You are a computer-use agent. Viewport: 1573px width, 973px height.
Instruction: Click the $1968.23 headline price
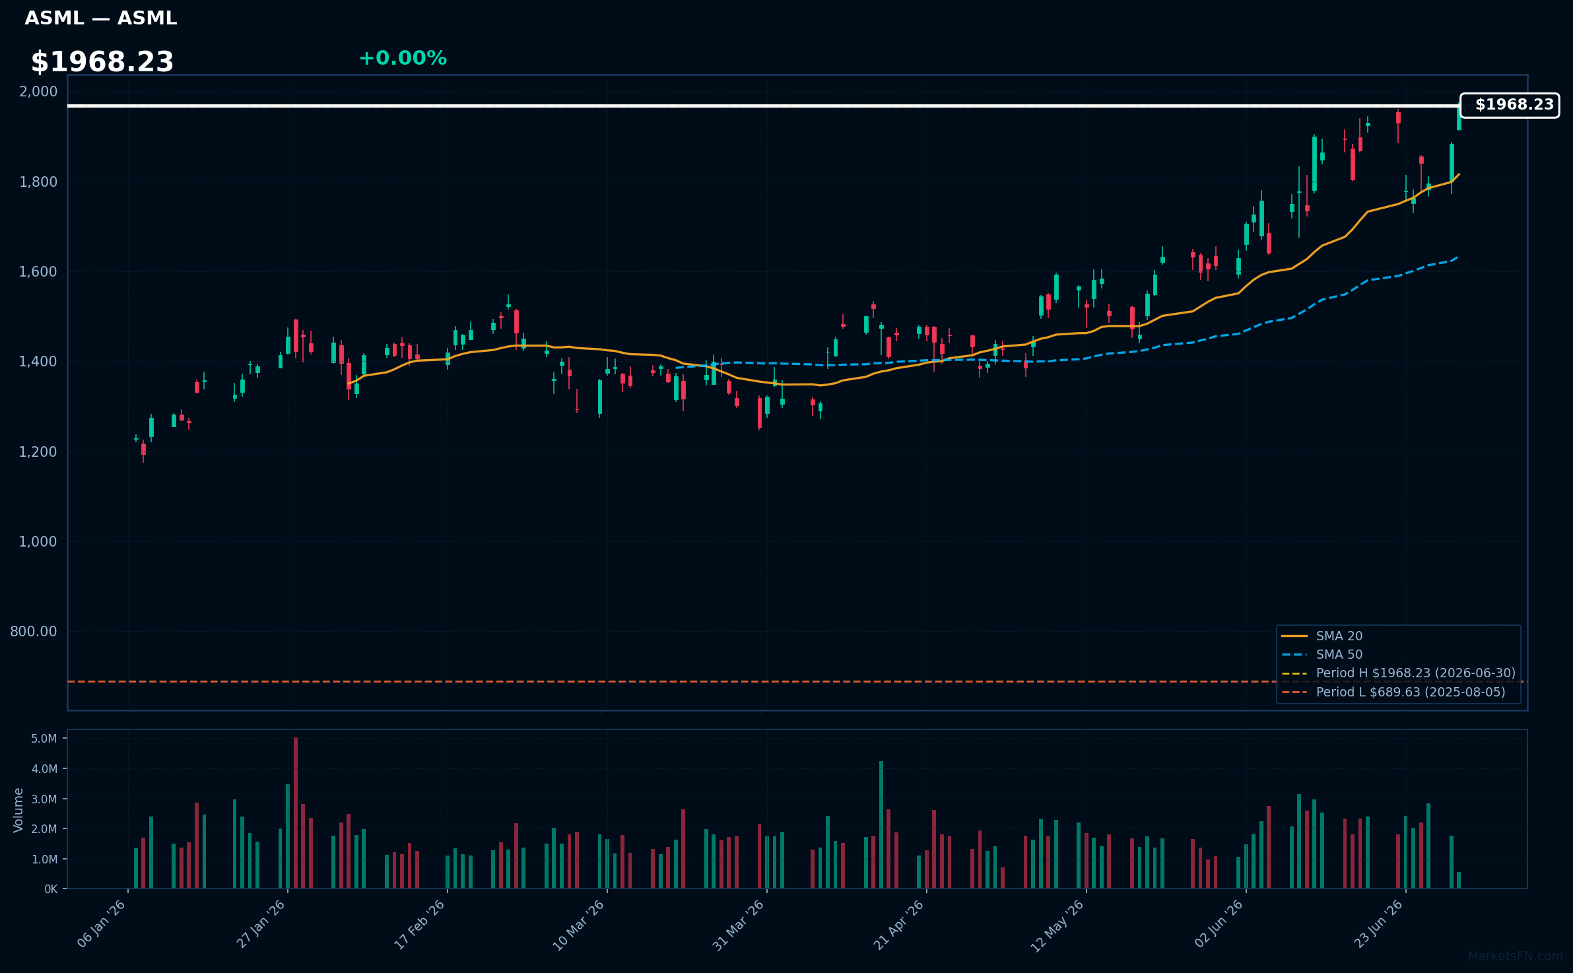point(102,62)
